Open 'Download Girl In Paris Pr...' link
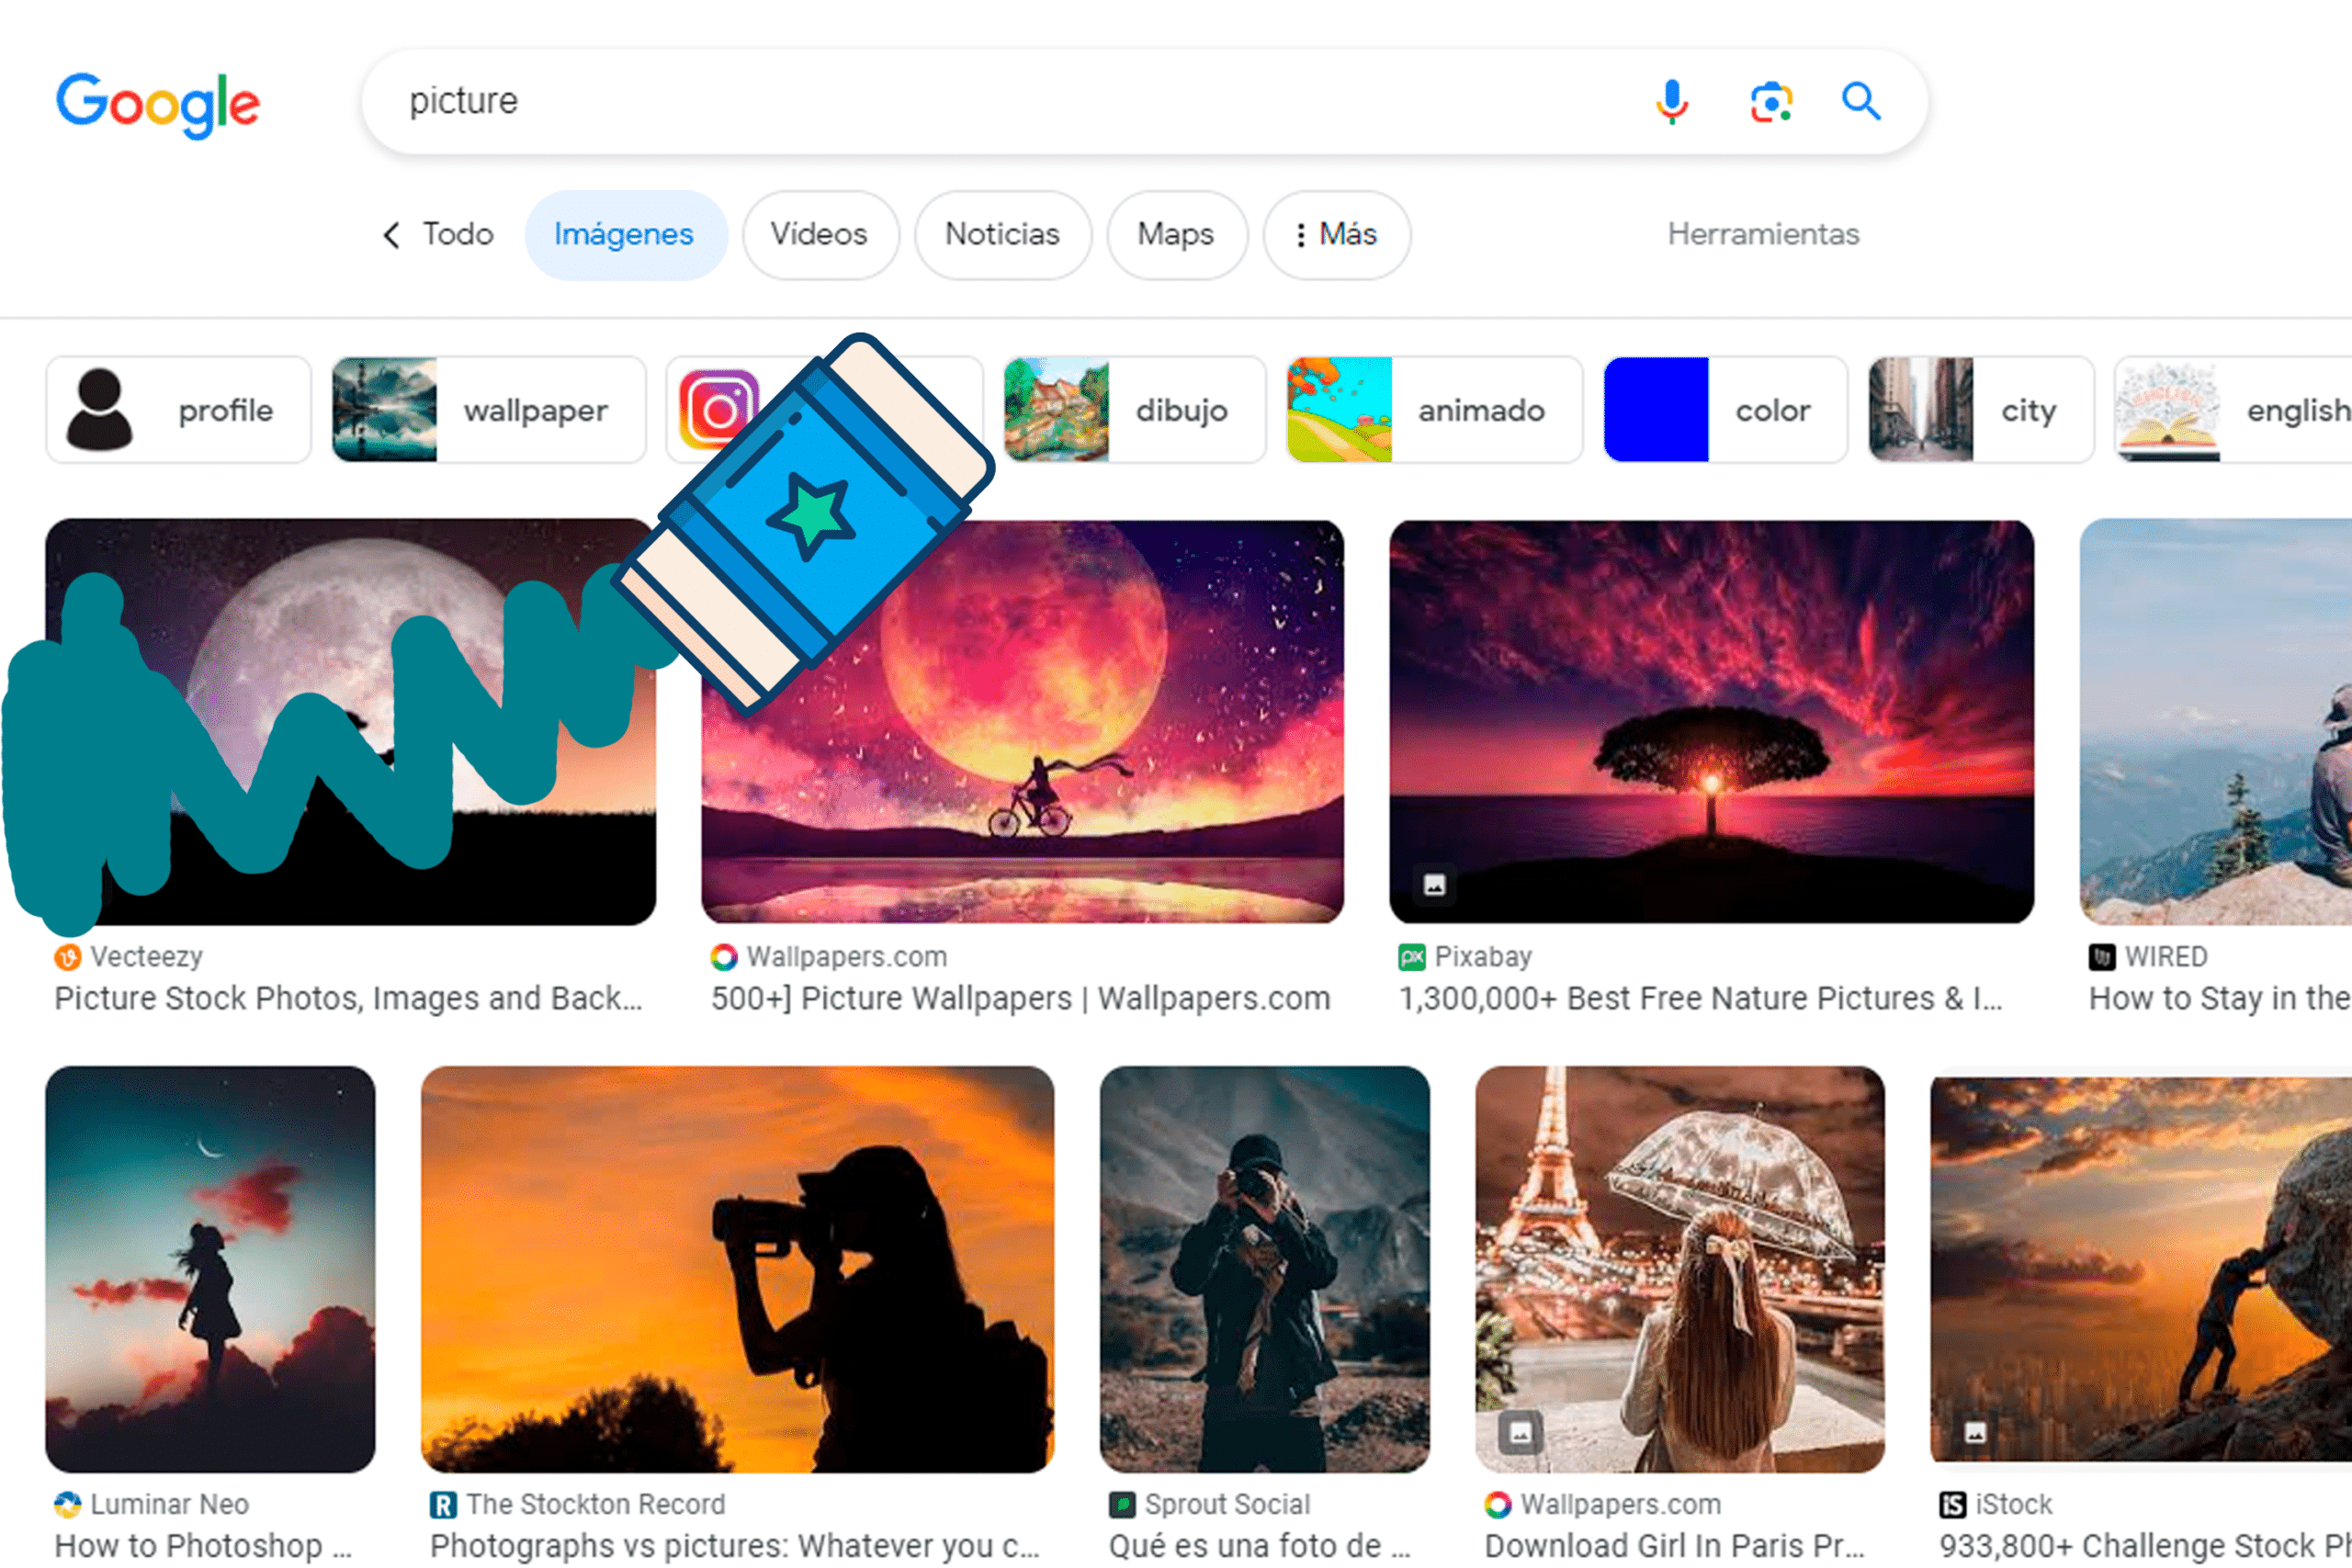Image resolution: width=2352 pixels, height=1568 pixels. coord(1675,1546)
